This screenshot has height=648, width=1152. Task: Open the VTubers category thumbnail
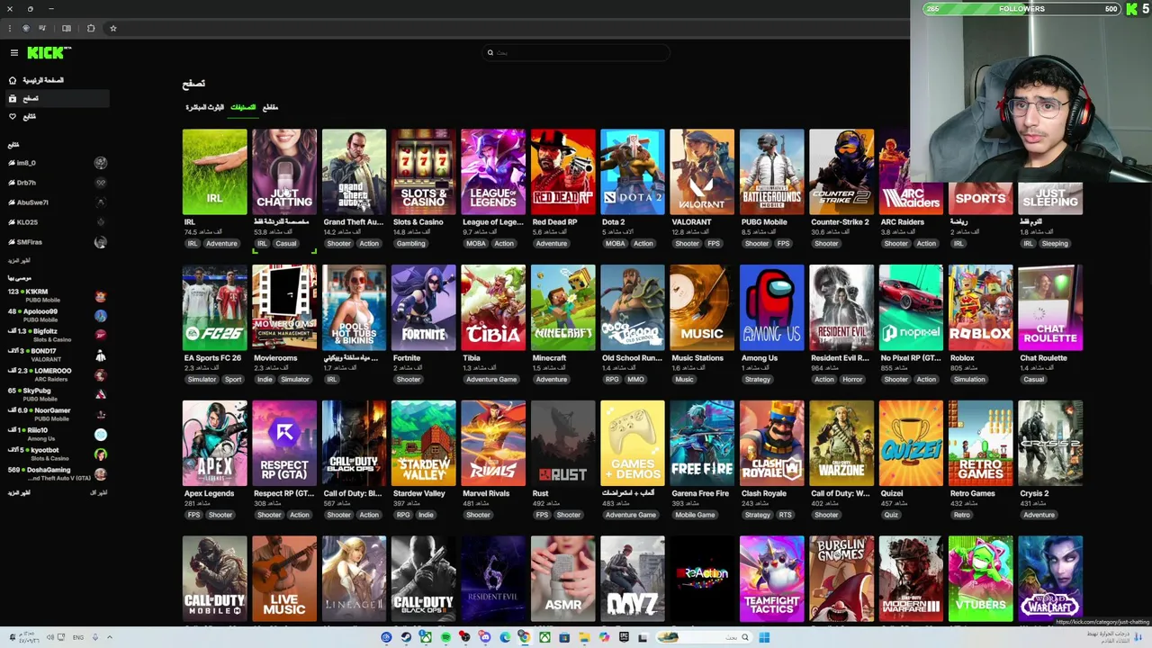pyautogui.click(x=981, y=579)
